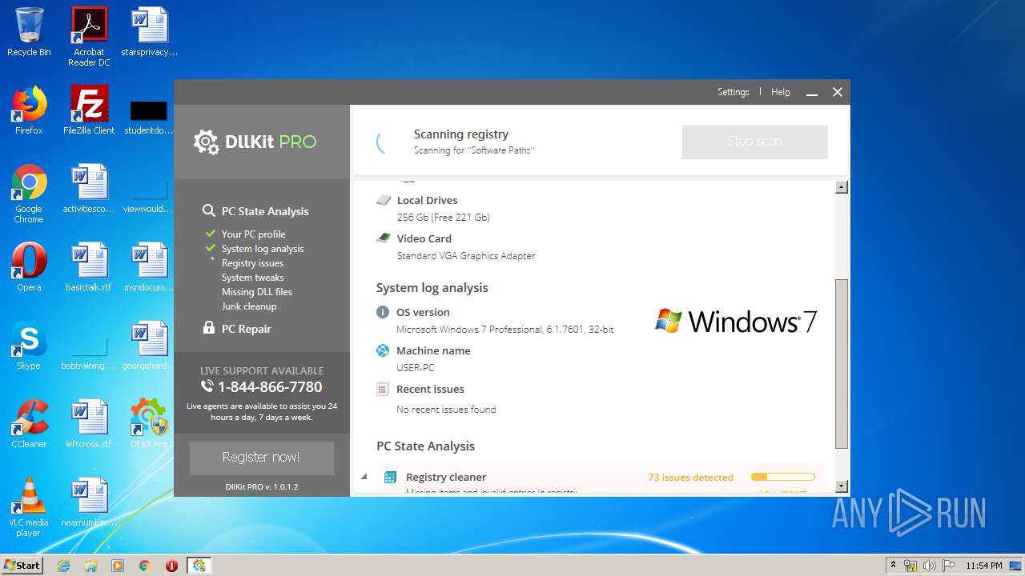
Task: Open Internet Explorer from the taskbar
Action: [63, 566]
